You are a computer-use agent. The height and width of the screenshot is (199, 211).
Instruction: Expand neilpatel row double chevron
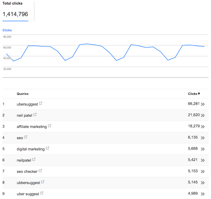coord(203,160)
